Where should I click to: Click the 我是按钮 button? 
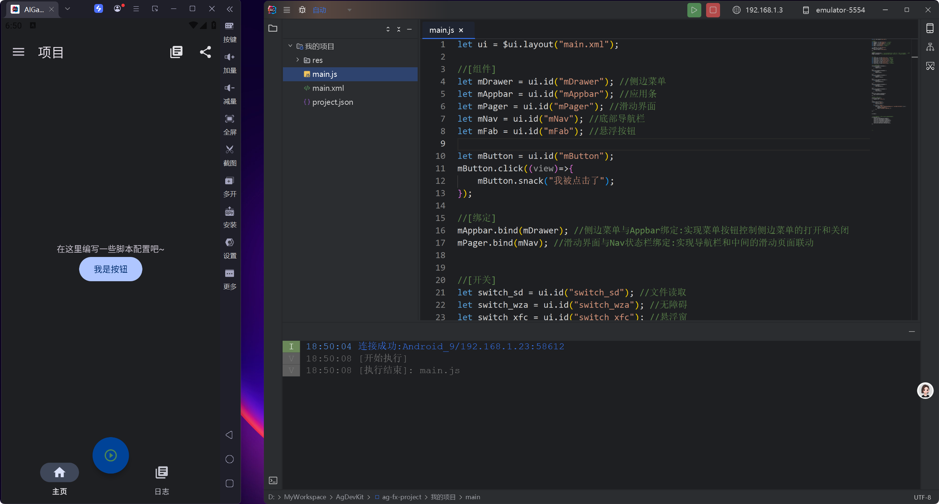110,269
